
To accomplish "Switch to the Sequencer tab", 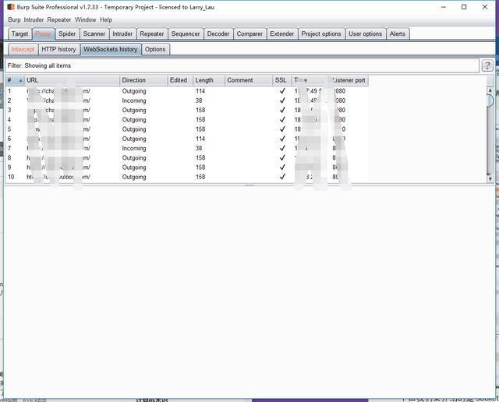I will tap(186, 33).
